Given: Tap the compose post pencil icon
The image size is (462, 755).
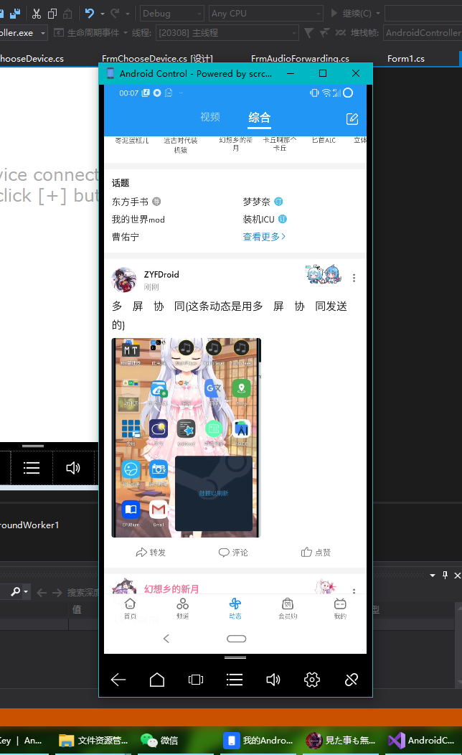Looking at the screenshot, I should [x=352, y=119].
